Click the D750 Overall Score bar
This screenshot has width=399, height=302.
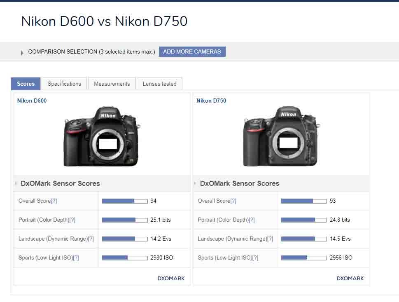point(304,201)
